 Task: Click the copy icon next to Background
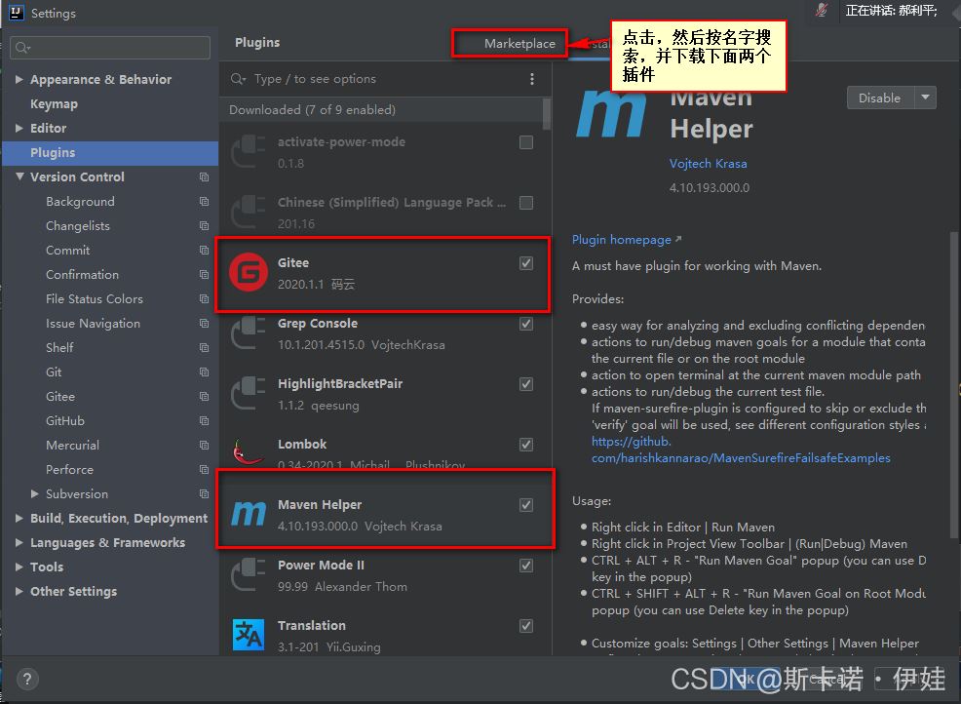coord(204,202)
